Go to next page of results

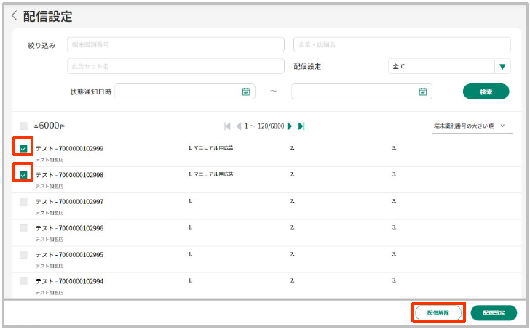290,126
